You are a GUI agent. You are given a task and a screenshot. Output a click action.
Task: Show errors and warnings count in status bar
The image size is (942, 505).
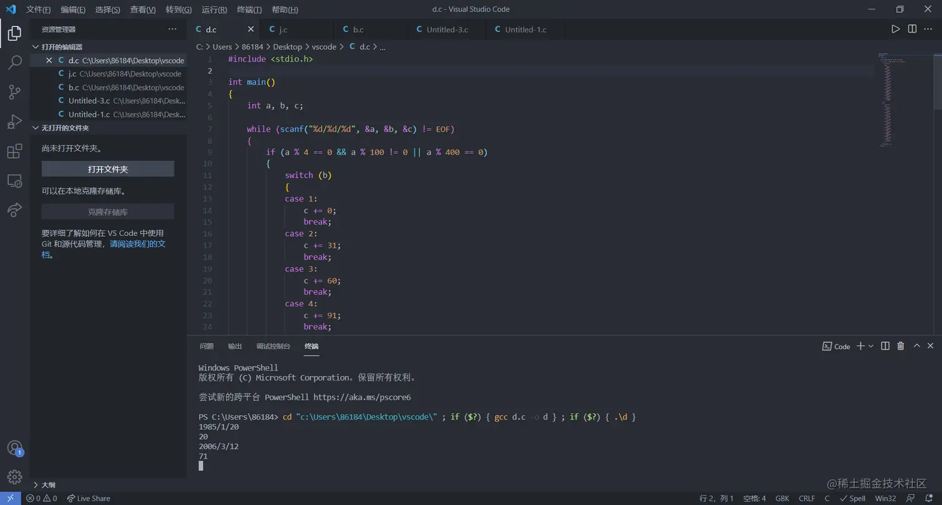pyautogui.click(x=42, y=498)
